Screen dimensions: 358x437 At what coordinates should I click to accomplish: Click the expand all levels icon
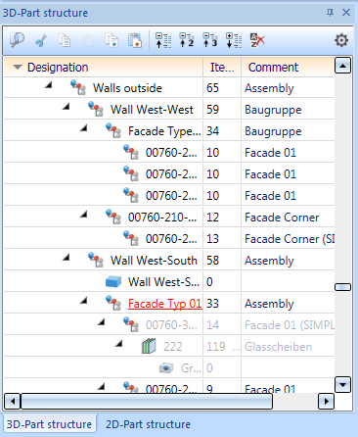tap(234, 40)
